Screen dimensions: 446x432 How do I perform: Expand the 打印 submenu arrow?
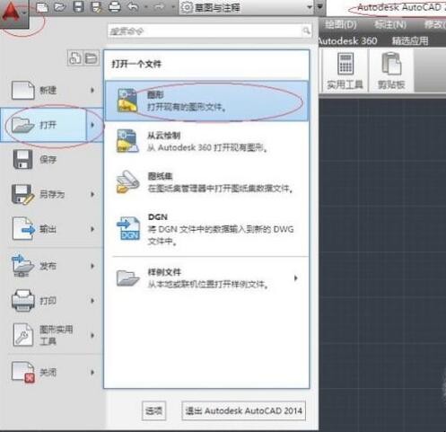pos(92,301)
